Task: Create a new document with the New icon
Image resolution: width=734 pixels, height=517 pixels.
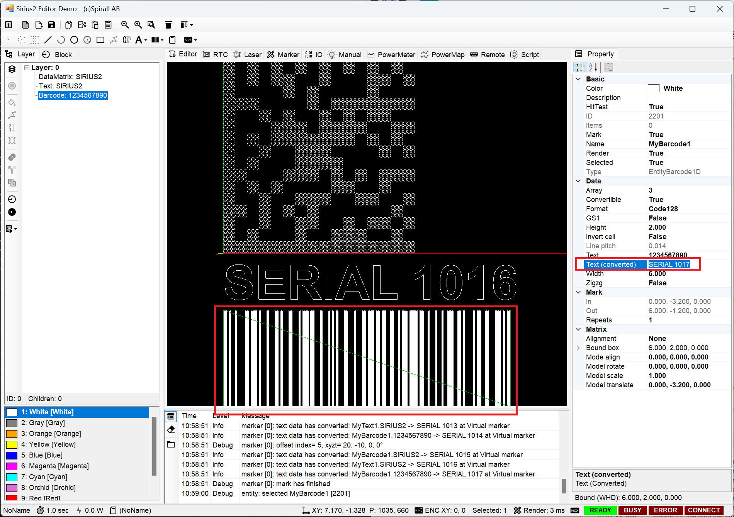Action: point(25,25)
